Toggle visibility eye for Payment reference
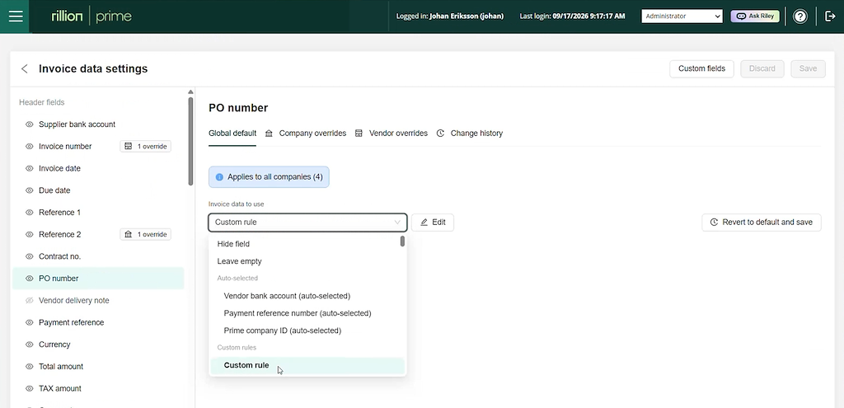 point(30,322)
